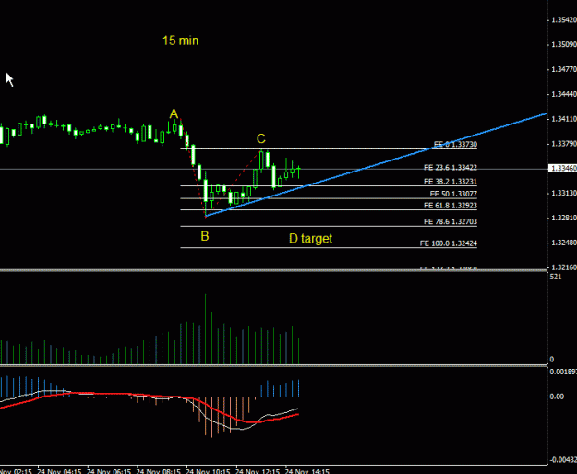The image size is (577, 474).
Task: Click the 'FE 0 1.33730' level label
Action: click(455, 145)
